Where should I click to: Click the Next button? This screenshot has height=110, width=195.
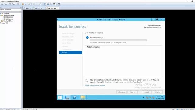tap(133, 92)
